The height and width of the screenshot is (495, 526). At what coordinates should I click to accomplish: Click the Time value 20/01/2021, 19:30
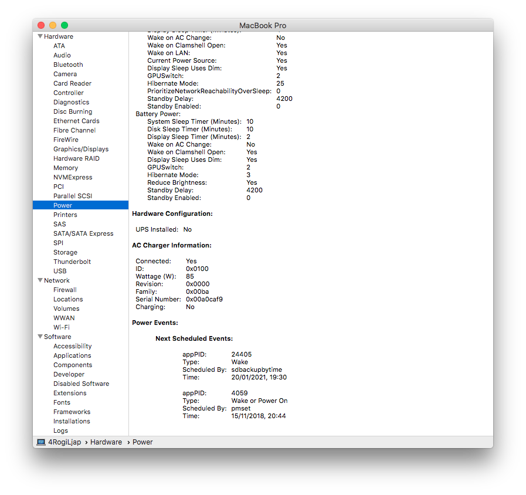(259, 378)
